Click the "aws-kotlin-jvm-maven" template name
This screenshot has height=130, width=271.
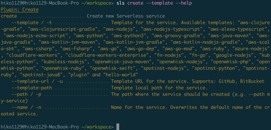68,42
